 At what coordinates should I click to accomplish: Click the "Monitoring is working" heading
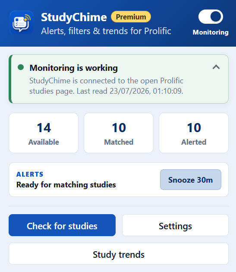click(x=73, y=68)
